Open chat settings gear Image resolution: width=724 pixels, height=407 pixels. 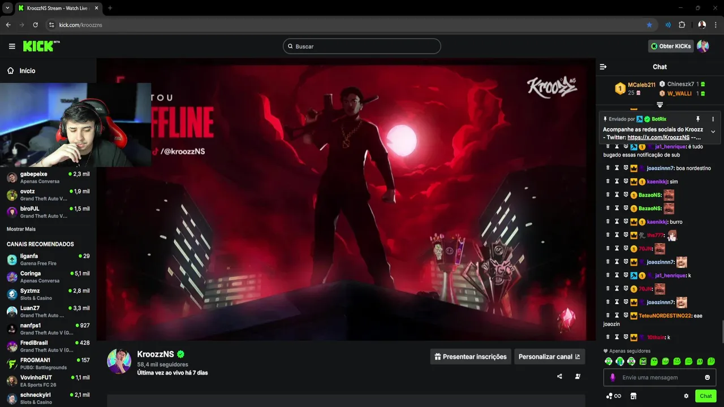coord(686,396)
